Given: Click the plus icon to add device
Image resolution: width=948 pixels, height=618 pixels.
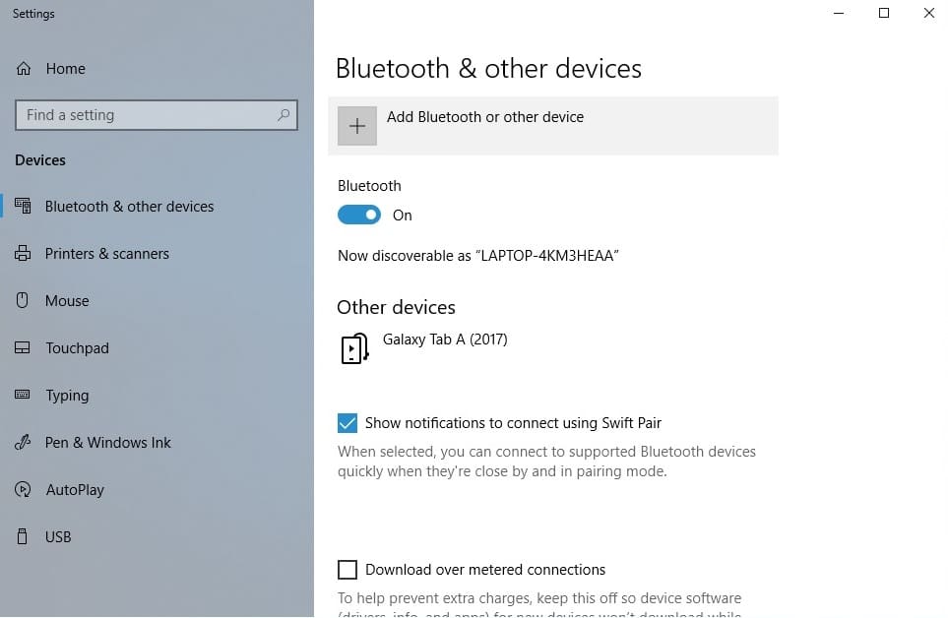Looking at the screenshot, I should (x=357, y=126).
